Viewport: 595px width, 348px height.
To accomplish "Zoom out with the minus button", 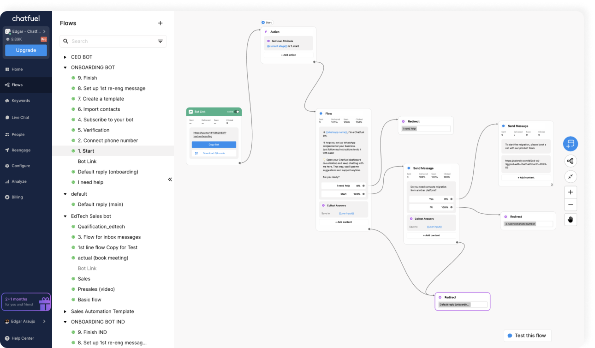I will click(x=571, y=204).
